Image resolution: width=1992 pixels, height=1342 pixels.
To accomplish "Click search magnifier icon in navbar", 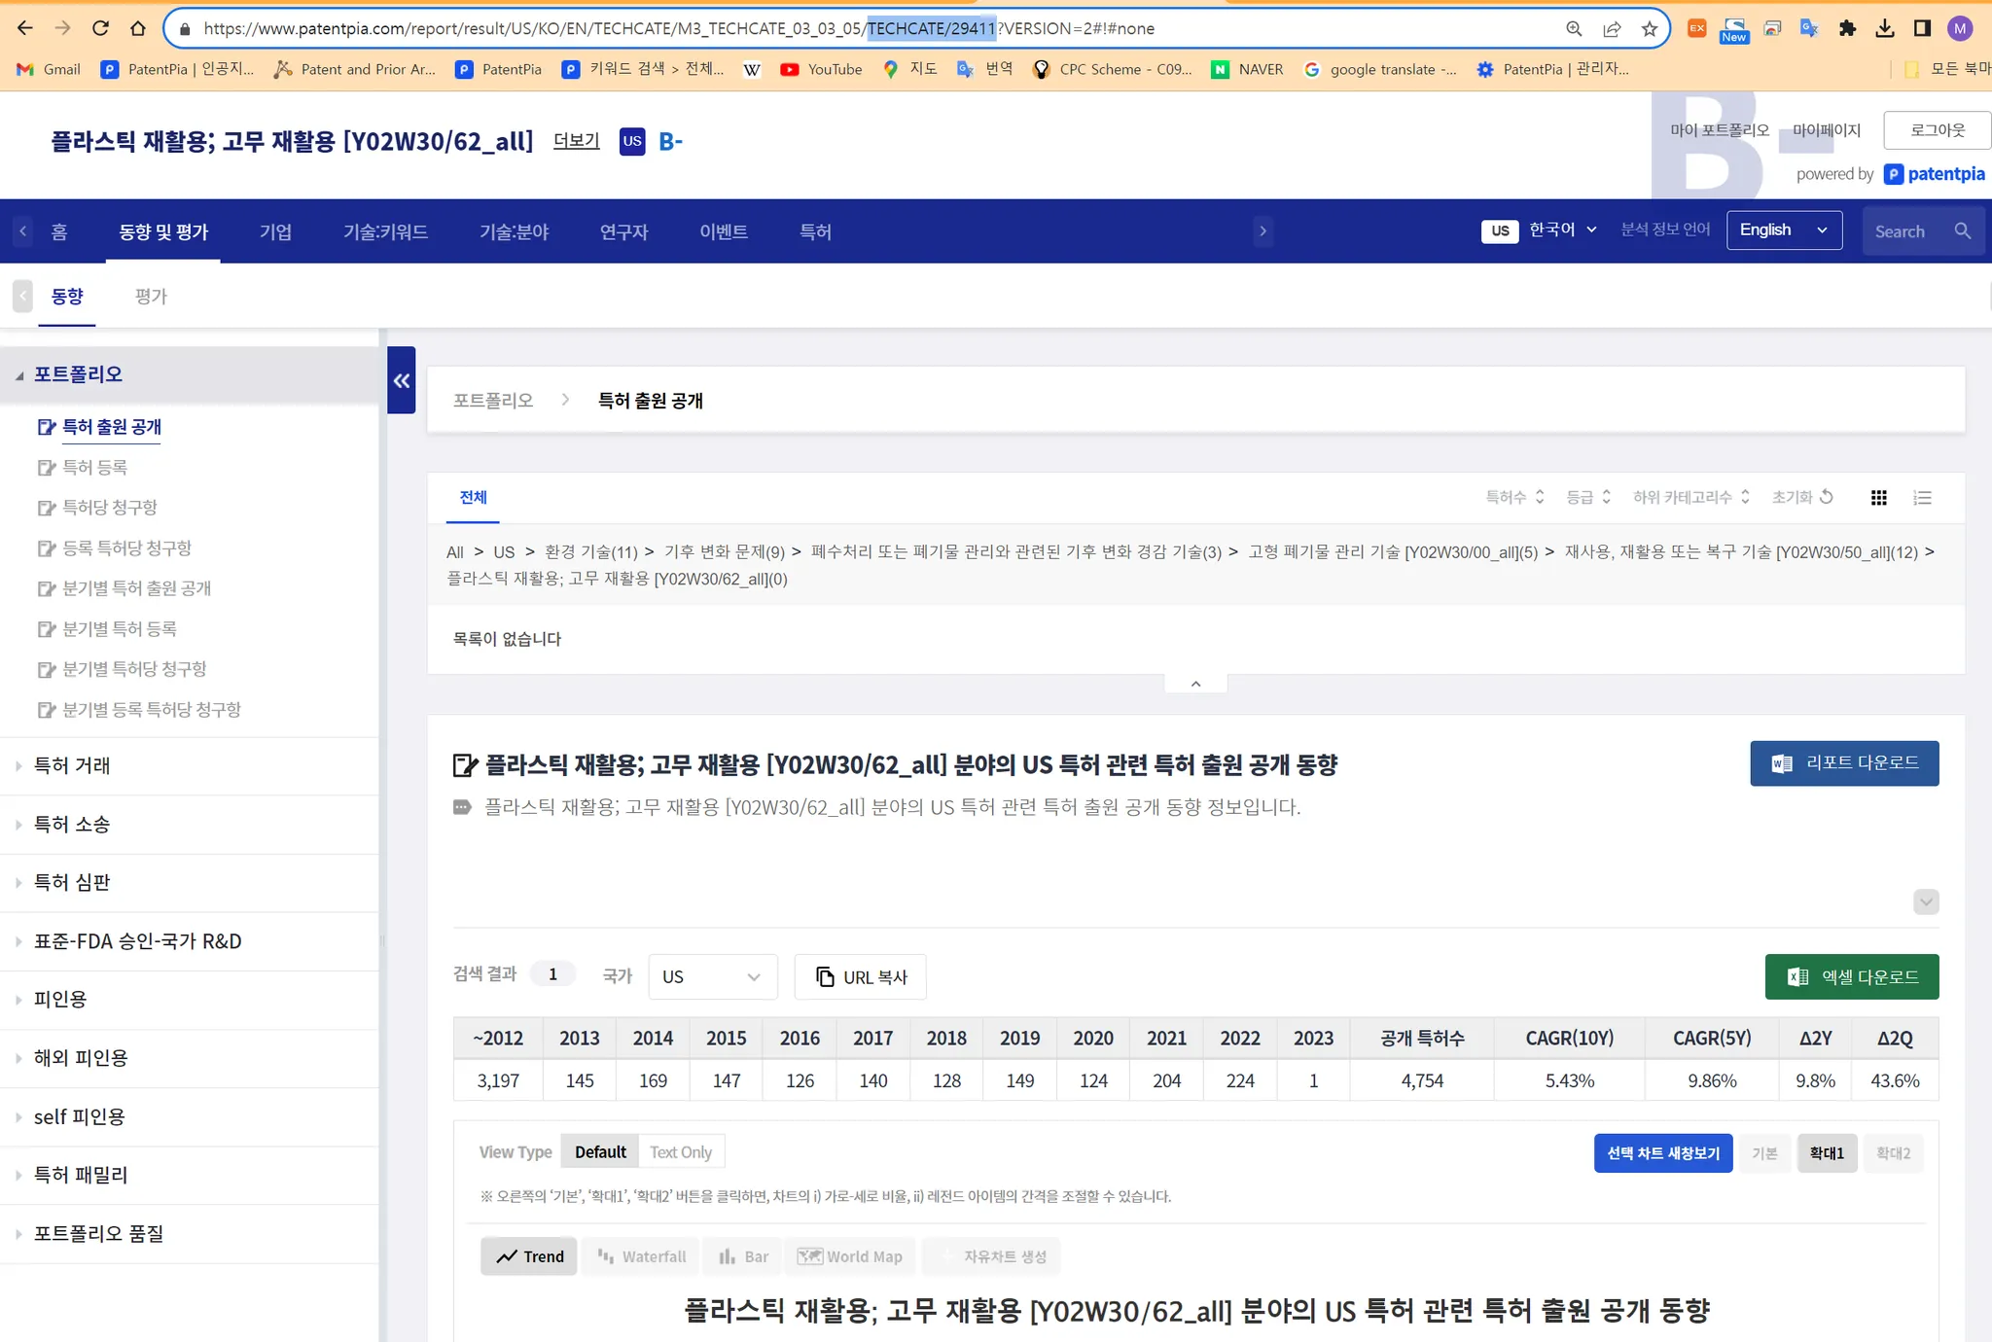I will tap(1962, 231).
